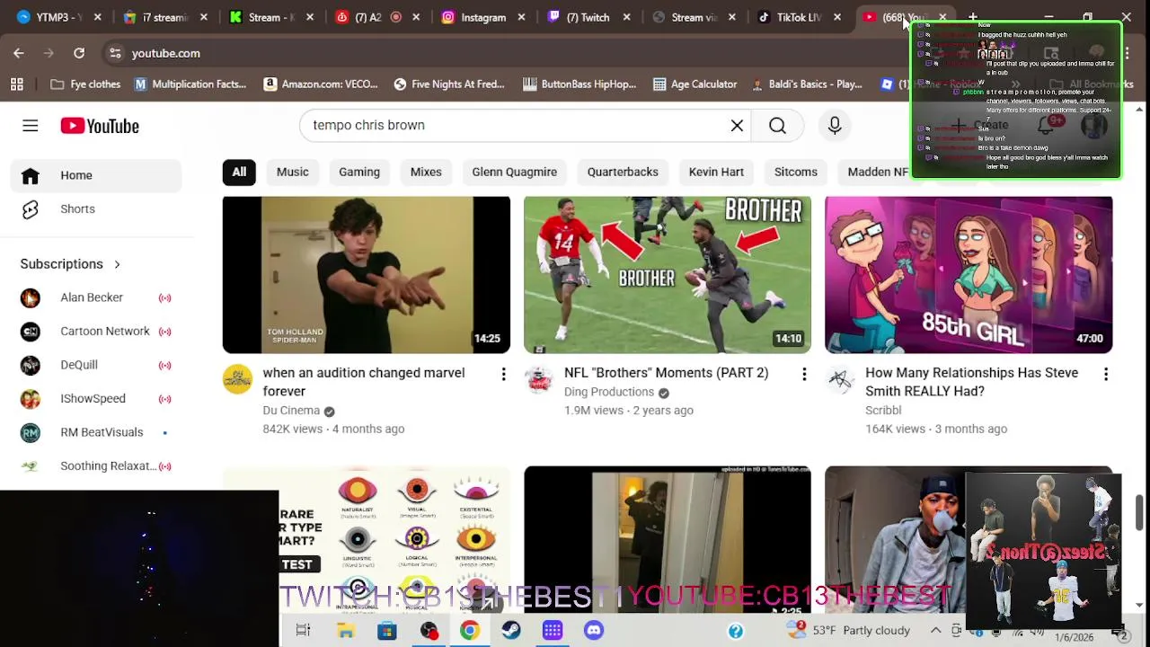Select the Glenn Quagmire filter chip
Viewport: 1150px width, 647px height.
[x=515, y=172]
